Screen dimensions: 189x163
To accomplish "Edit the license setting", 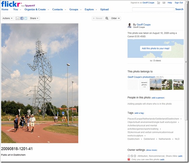I will tap(180, 156).
